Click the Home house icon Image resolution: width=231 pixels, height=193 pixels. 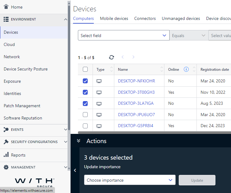(x=6, y=7)
